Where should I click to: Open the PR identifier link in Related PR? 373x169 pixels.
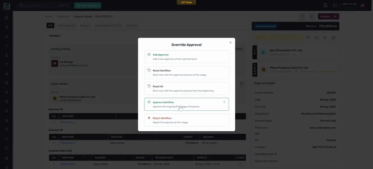pyautogui.click(x=68, y=143)
